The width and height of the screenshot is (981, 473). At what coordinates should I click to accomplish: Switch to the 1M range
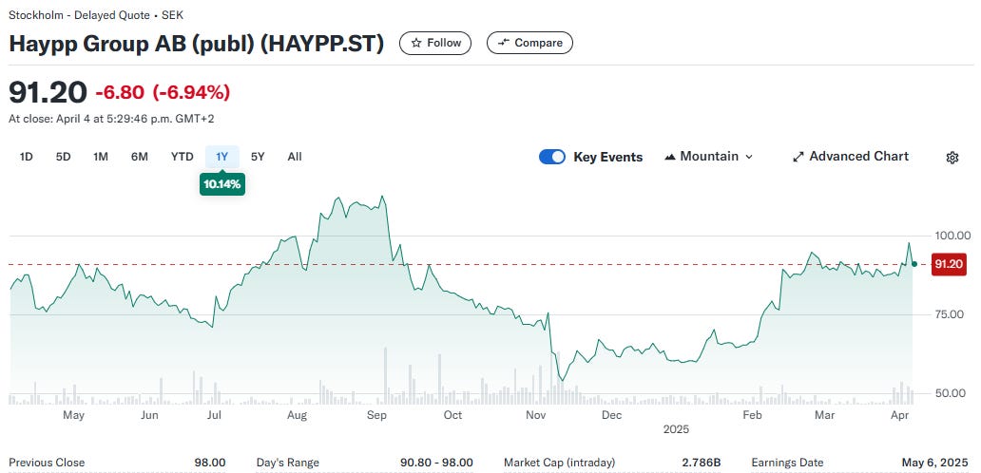tap(101, 157)
